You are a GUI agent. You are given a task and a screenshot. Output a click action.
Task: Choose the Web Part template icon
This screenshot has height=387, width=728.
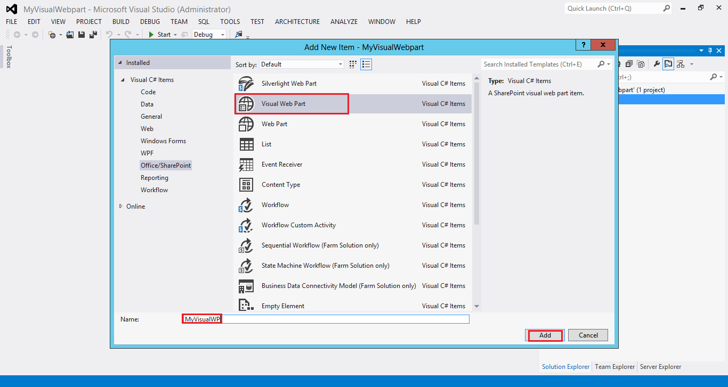[246, 124]
